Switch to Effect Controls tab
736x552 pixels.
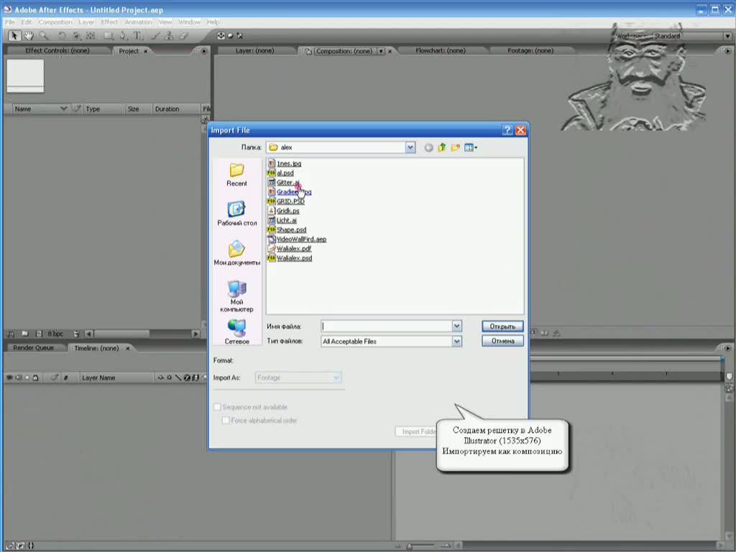click(x=57, y=50)
